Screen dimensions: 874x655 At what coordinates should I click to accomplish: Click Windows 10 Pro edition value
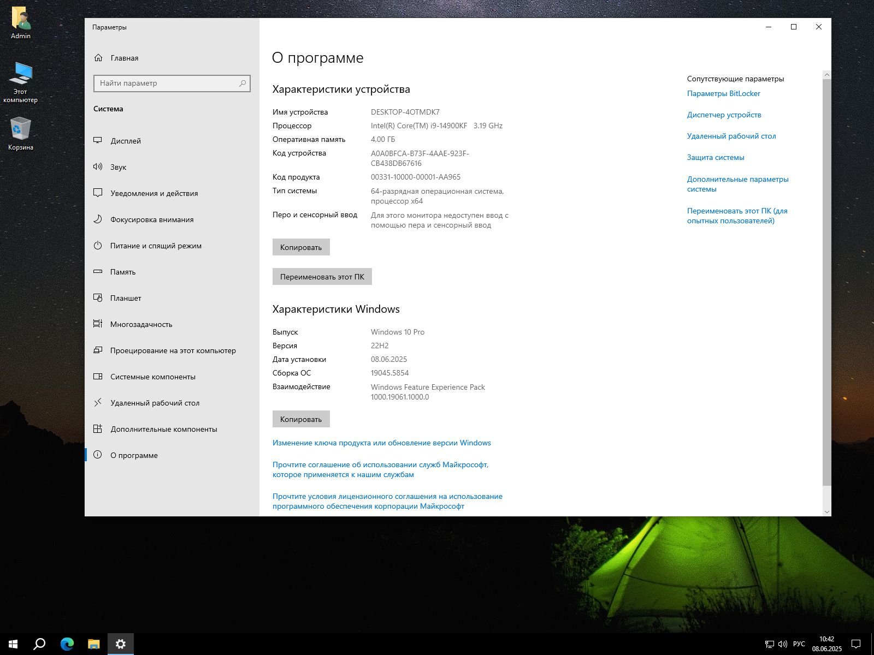click(x=398, y=332)
